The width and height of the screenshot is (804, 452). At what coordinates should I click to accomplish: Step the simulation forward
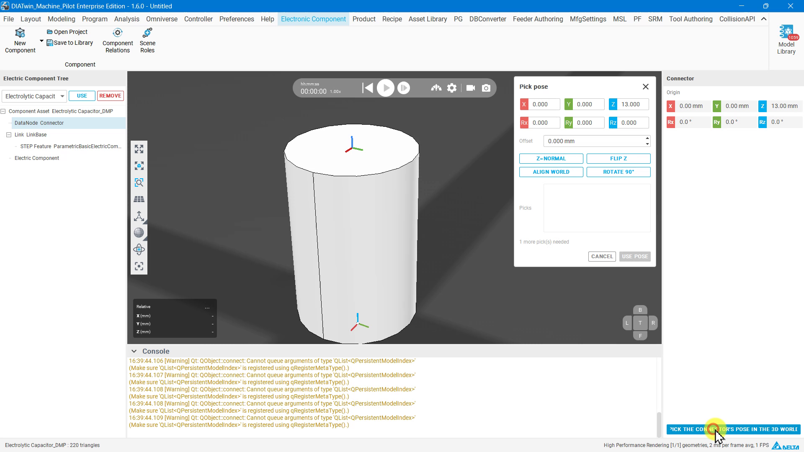[x=404, y=88]
